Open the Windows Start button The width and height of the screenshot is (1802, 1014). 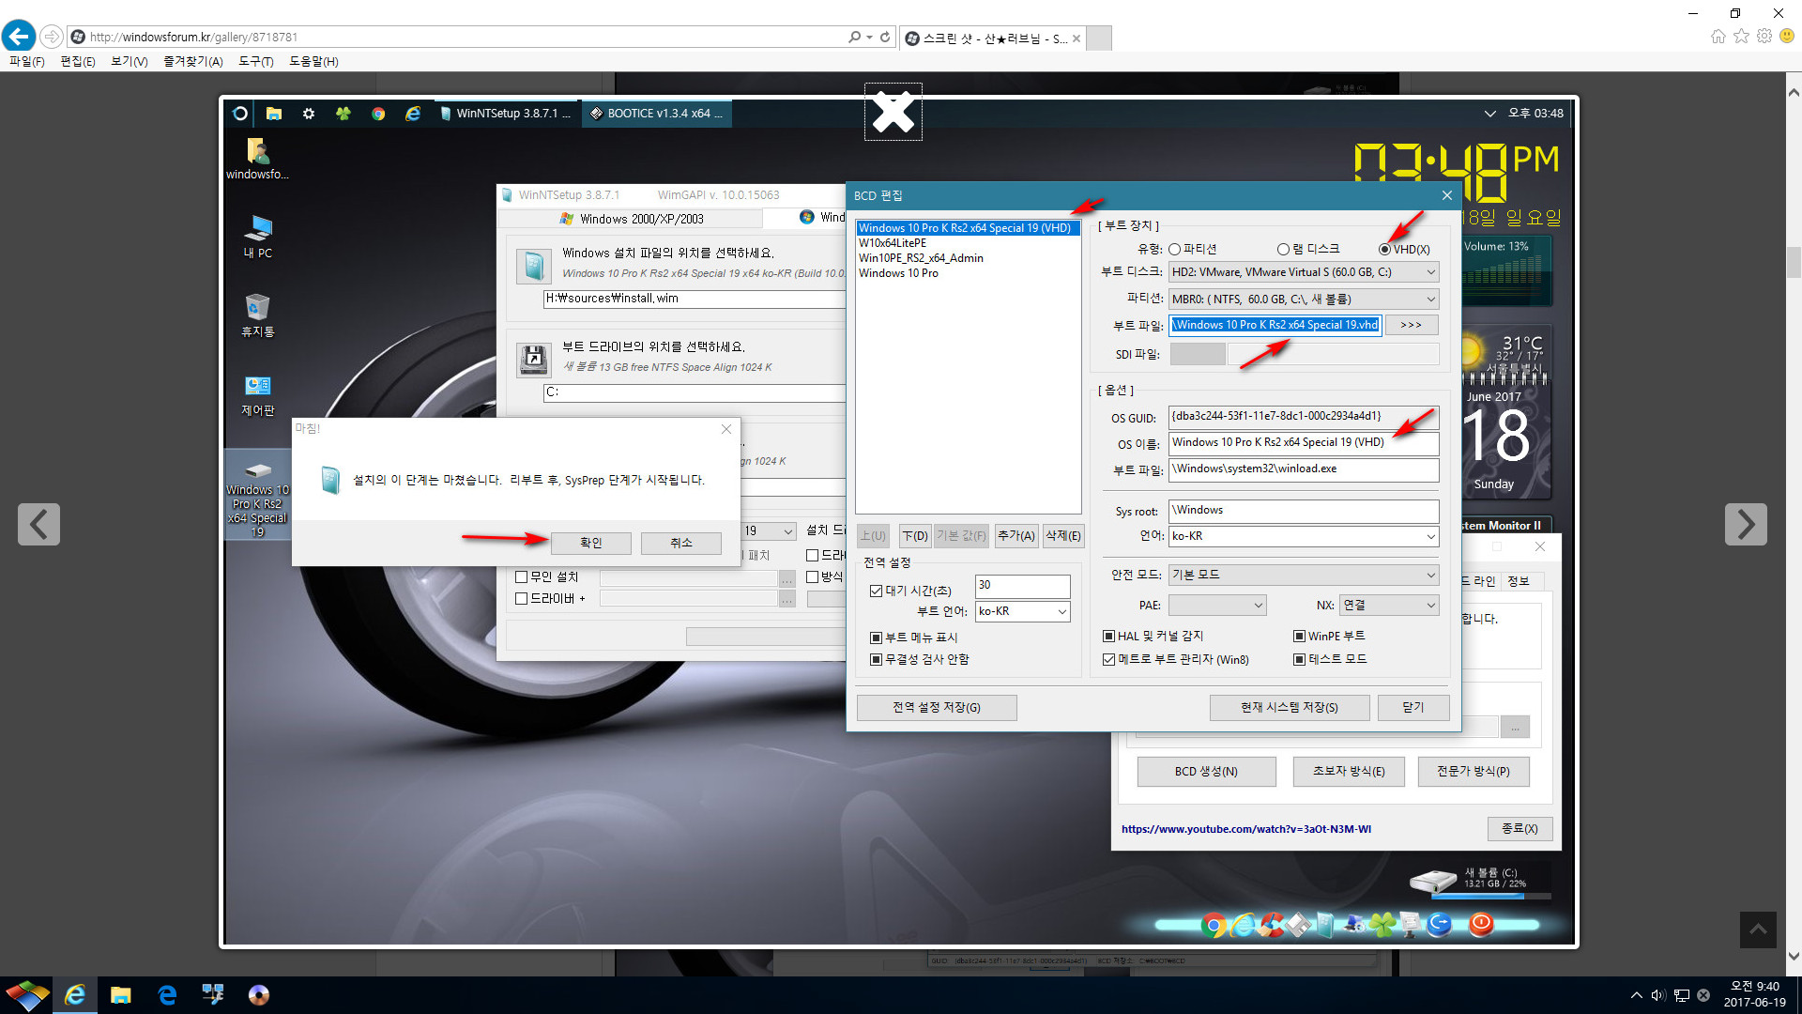coord(27,994)
